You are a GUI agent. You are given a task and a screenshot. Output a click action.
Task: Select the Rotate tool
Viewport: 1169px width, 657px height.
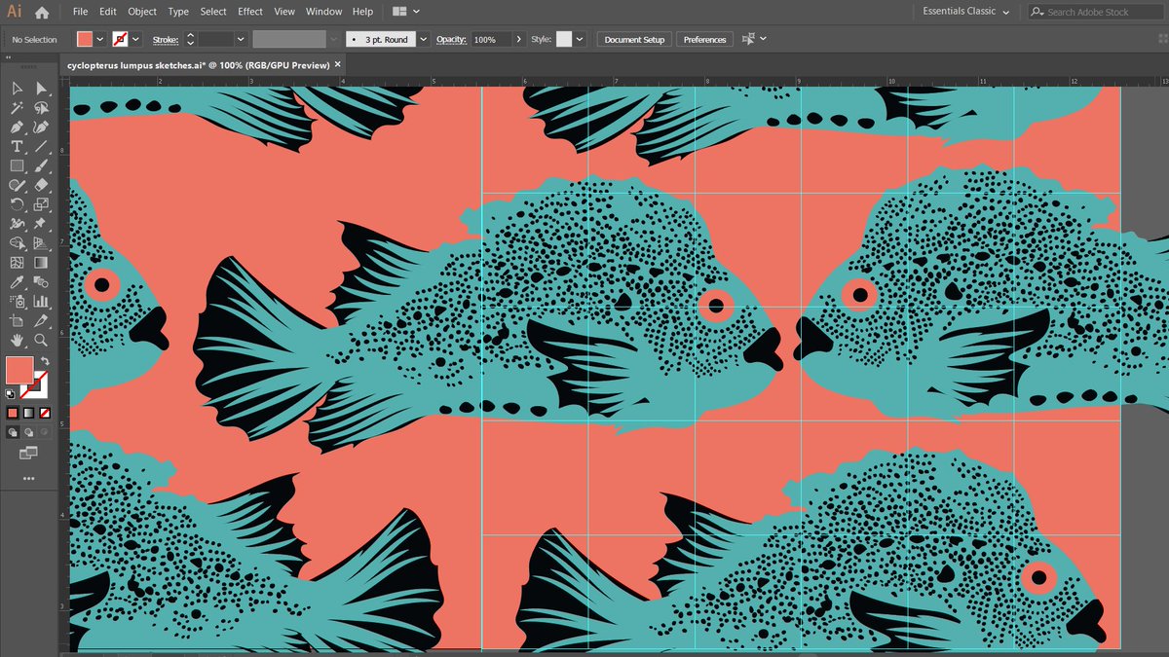coord(17,204)
